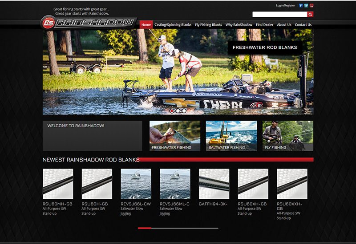Go to Why RainShadow page
Viewport: 356px width, 244px height.
[239, 25]
